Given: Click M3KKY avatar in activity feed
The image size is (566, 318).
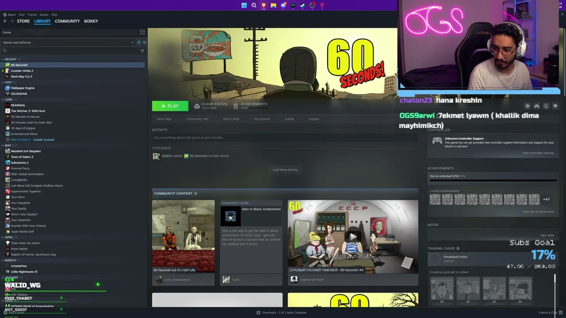Looking at the screenshot, I should click(156, 156).
